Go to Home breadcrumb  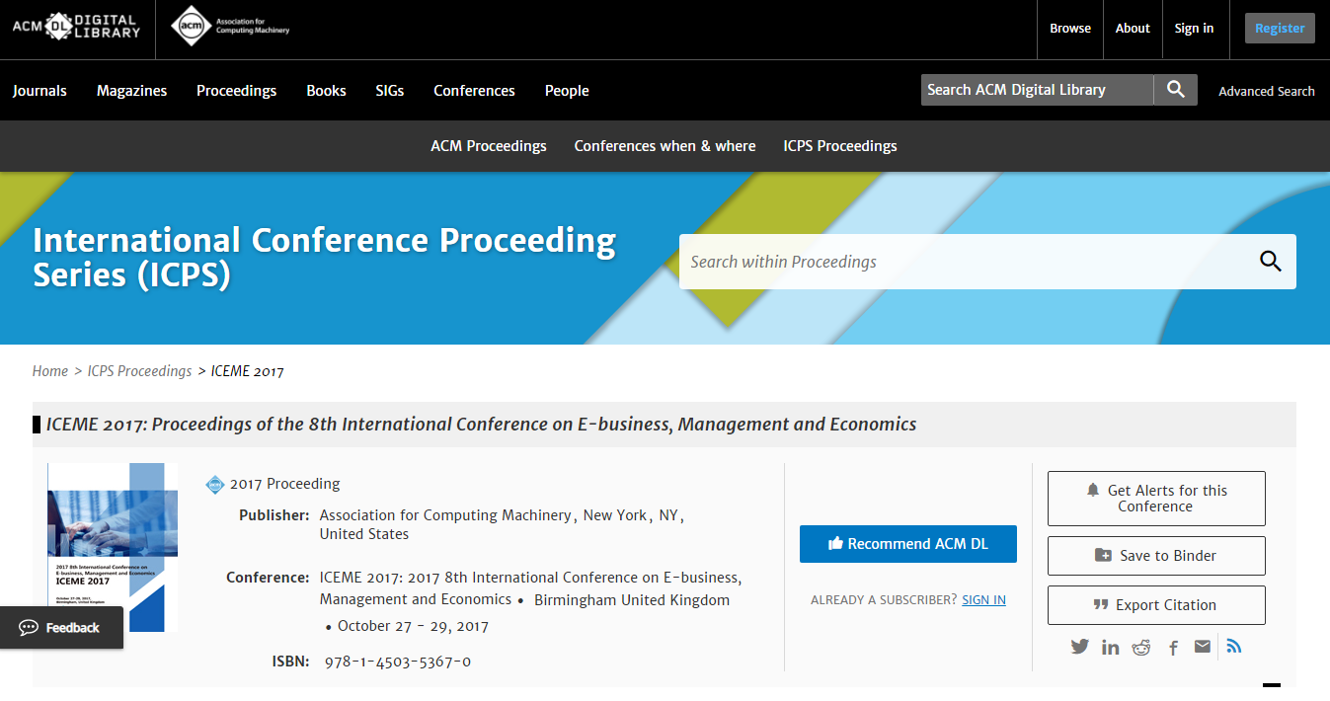tap(50, 371)
